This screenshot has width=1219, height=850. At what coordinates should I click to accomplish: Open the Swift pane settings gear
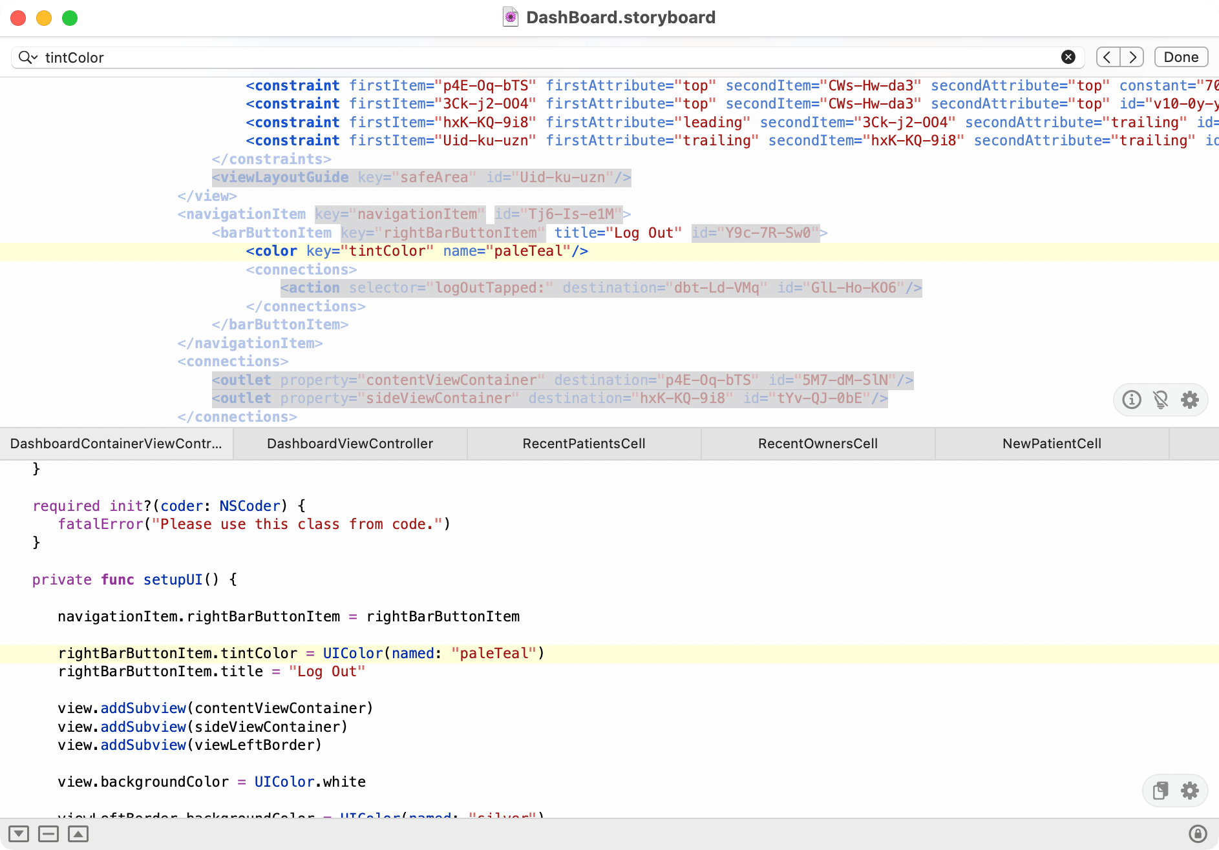pyautogui.click(x=1190, y=790)
